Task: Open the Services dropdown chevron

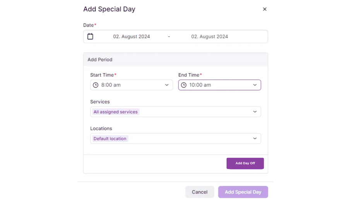Action: 255,112
